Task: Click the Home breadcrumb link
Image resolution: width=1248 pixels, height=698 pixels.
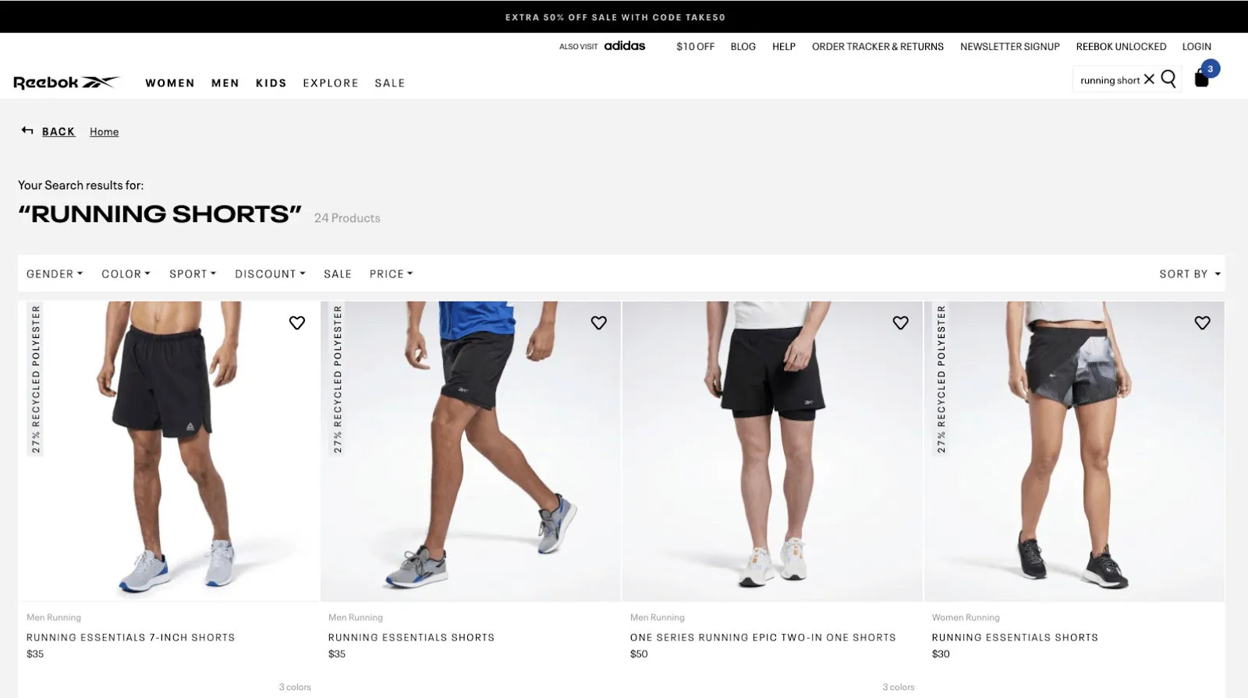Action: (x=105, y=132)
